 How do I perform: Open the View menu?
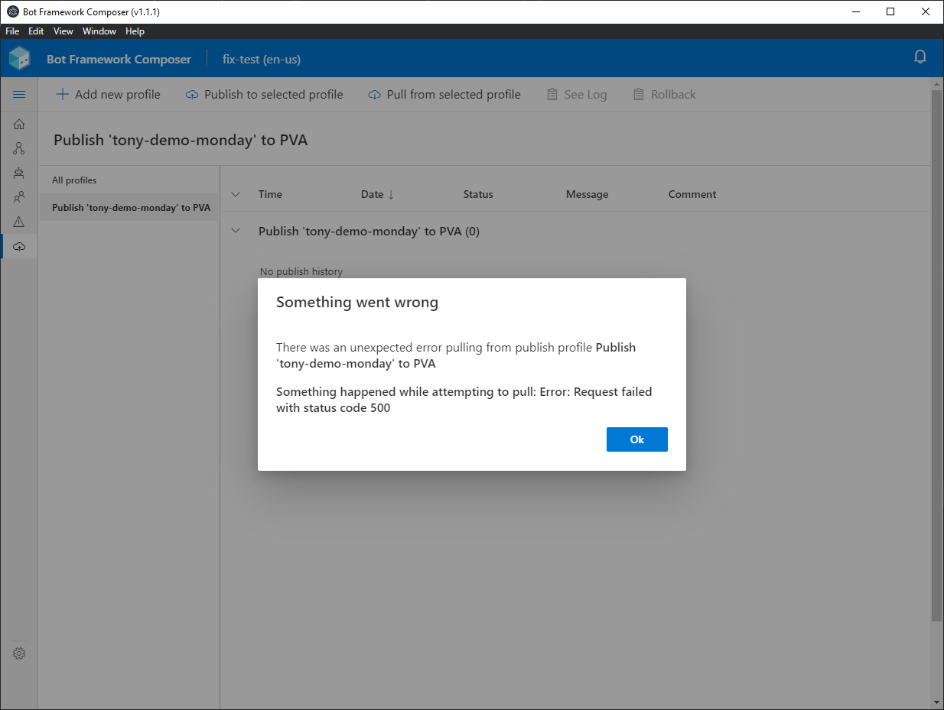pyautogui.click(x=63, y=31)
